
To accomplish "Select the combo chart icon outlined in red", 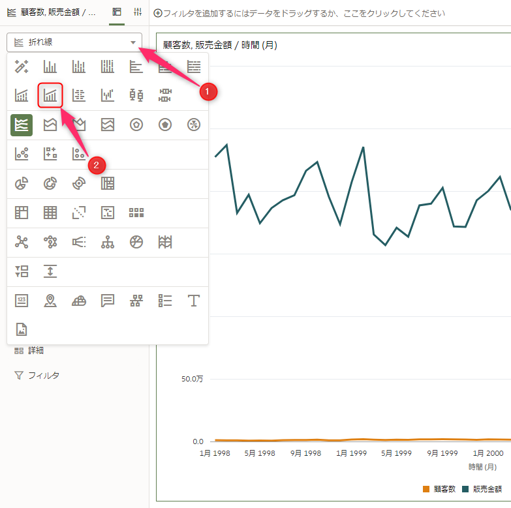I will (x=50, y=95).
